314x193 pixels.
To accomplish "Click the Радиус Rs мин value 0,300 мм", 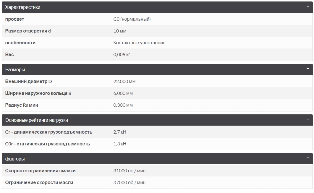I will coord(123,105).
